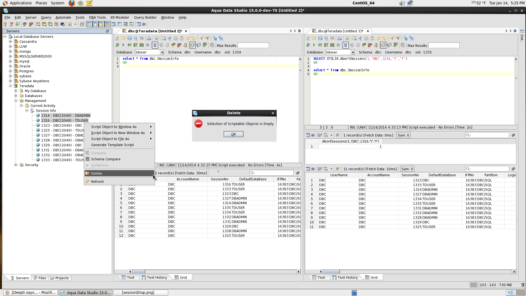The image size is (526, 296).
Task: Click Max Results field in left editor
Action: (x=253, y=45)
